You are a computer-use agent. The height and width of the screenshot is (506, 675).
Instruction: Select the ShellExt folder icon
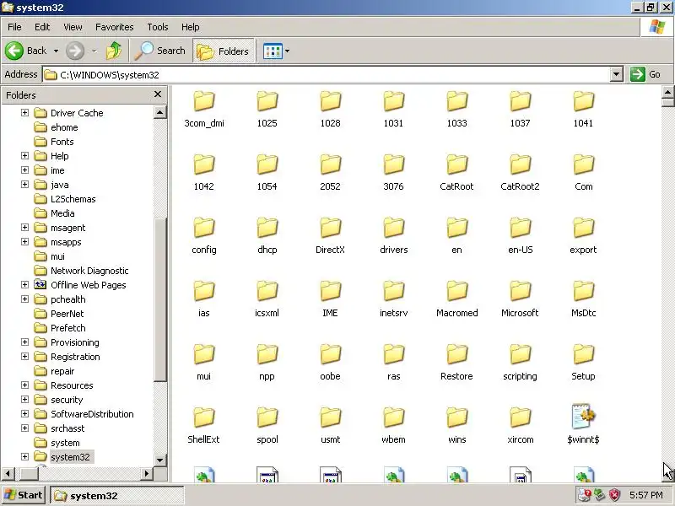204,417
